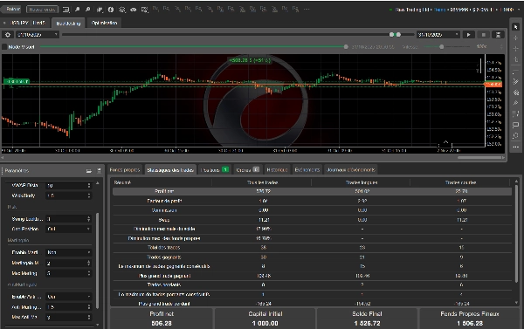Open the Statistiques des trades tab
The image size is (524, 329).
click(170, 170)
